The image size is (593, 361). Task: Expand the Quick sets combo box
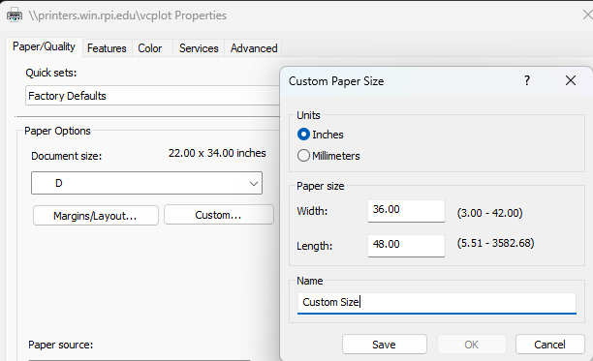(x=152, y=96)
